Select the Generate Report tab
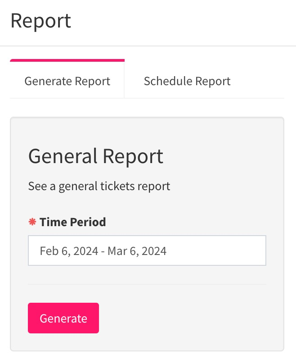This screenshot has height=364, width=296. pyautogui.click(x=67, y=80)
